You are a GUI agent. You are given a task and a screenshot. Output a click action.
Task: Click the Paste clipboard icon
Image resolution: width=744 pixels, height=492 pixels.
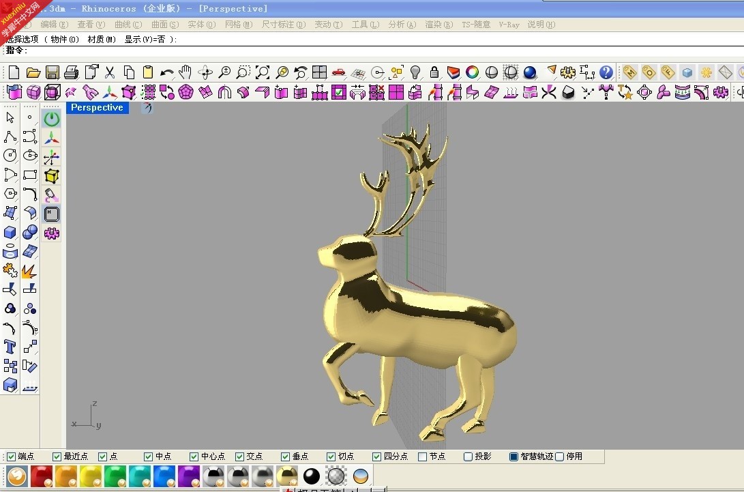coord(148,72)
